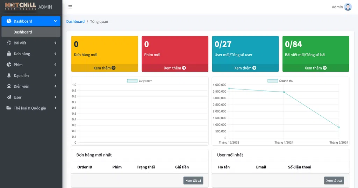358x188 pixels.
Task: Collapse the Dashboard menu chevron
Action: coord(55,21)
